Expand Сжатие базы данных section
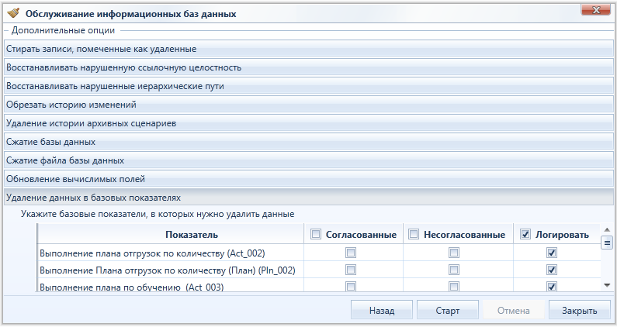The height and width of the screenshot is (327, 617). [x=309, y=142]
